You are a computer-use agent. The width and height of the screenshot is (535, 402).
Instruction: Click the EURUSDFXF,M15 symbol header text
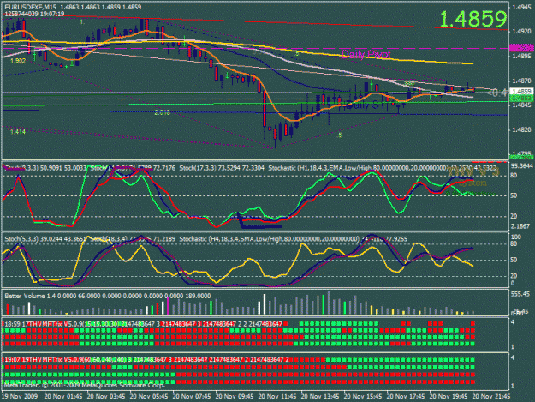[x=30, y=7]
